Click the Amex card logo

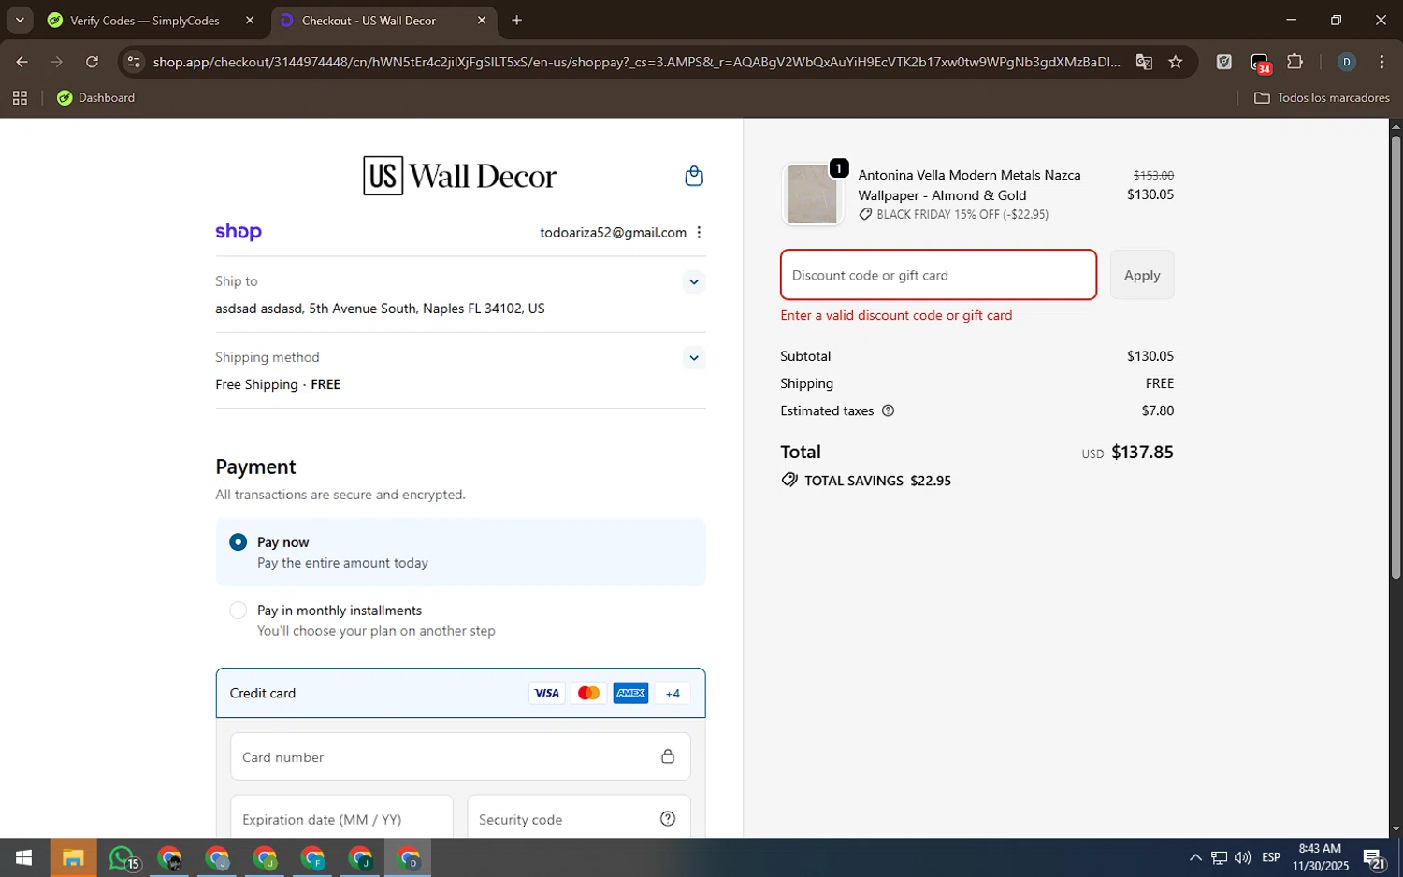pos(630,693)
